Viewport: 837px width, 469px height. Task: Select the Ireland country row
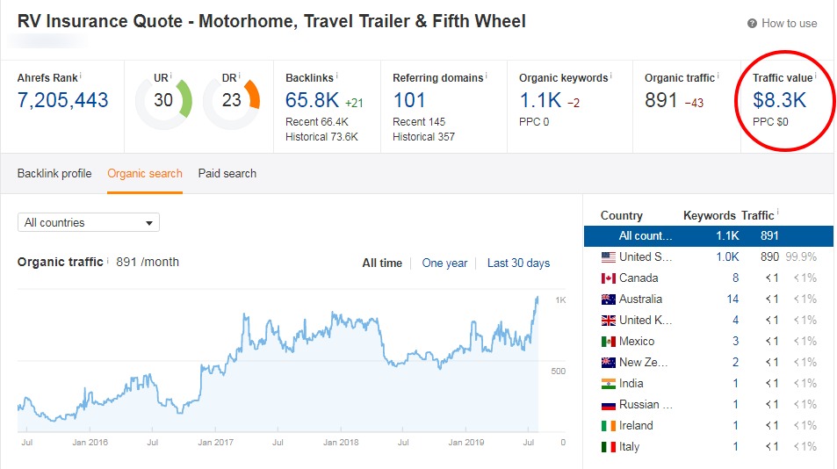tap(709, 426)
